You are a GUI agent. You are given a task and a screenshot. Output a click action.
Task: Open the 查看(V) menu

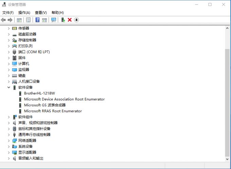(41, 13)
